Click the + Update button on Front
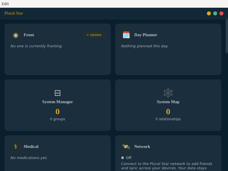228x171 pixels. click(94, 35)
